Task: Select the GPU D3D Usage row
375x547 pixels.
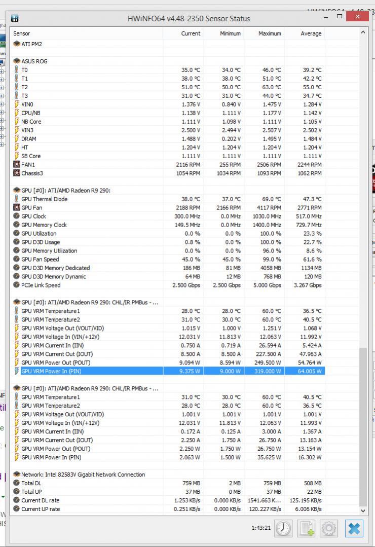Action: (x=168, y=242)
